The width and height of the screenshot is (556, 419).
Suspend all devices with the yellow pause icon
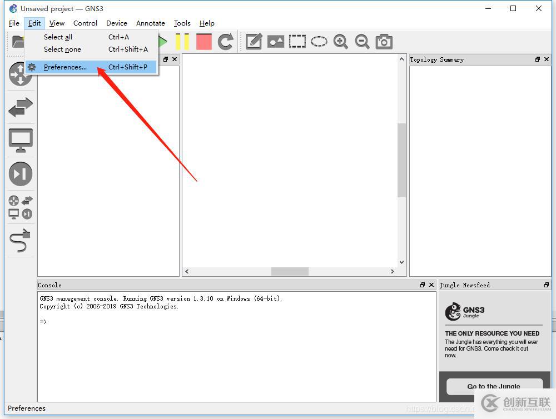point(182,42)
